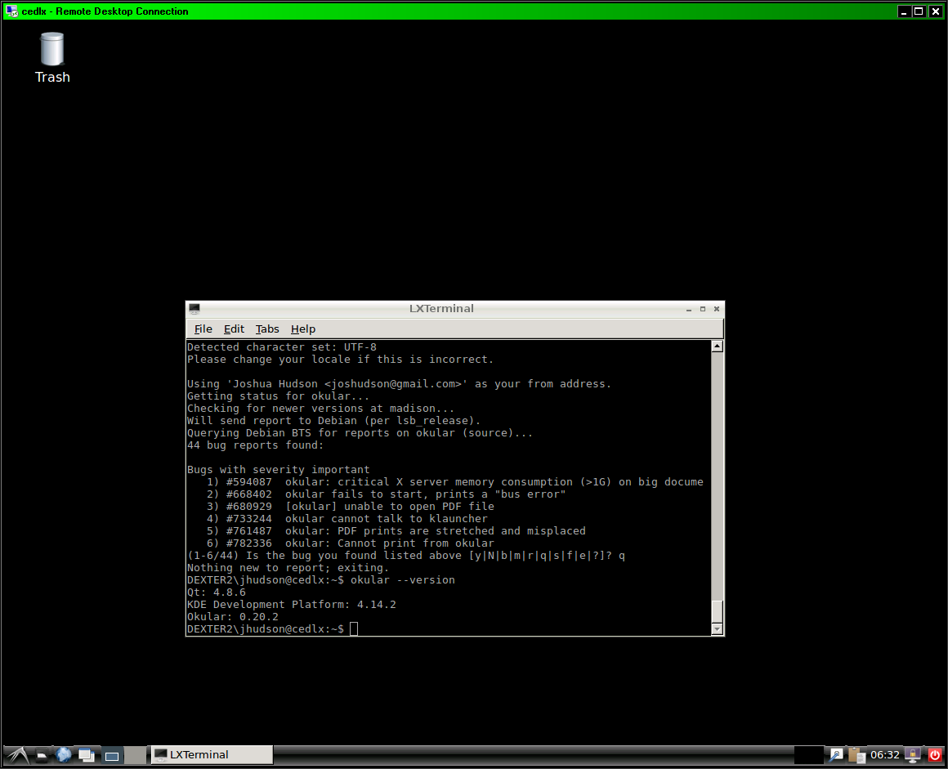948x769 pixels.
Task: Click the terminal scrollbar down arrow
Action: click(717, 629)
